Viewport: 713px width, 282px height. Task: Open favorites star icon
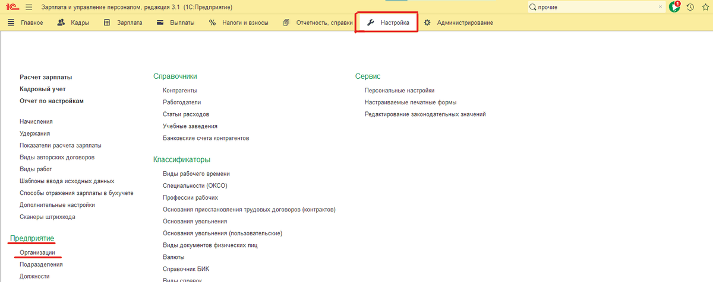pos(705,7)
